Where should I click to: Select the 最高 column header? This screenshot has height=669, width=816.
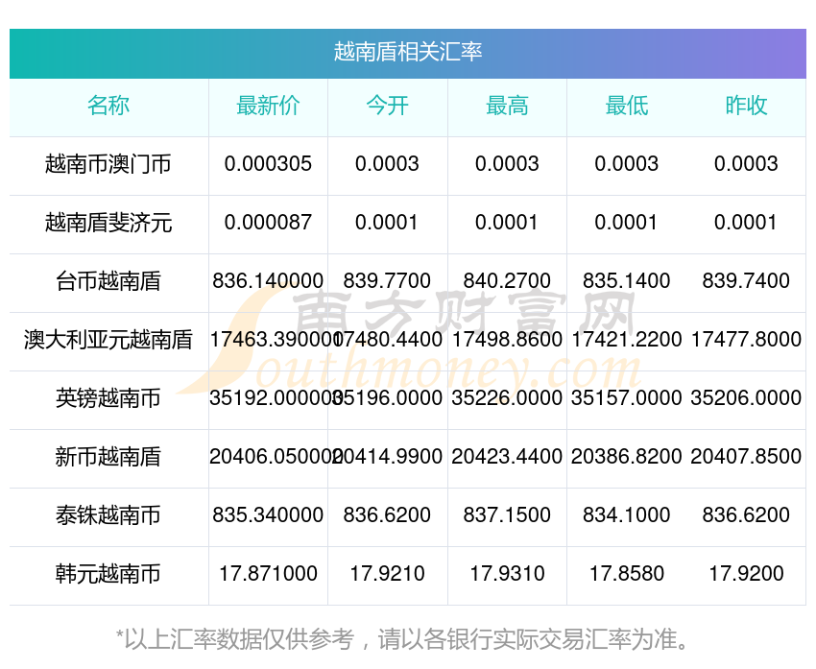(507, 106)
